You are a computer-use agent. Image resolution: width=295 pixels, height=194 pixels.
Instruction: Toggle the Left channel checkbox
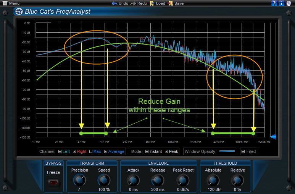[x=60, y=151]
